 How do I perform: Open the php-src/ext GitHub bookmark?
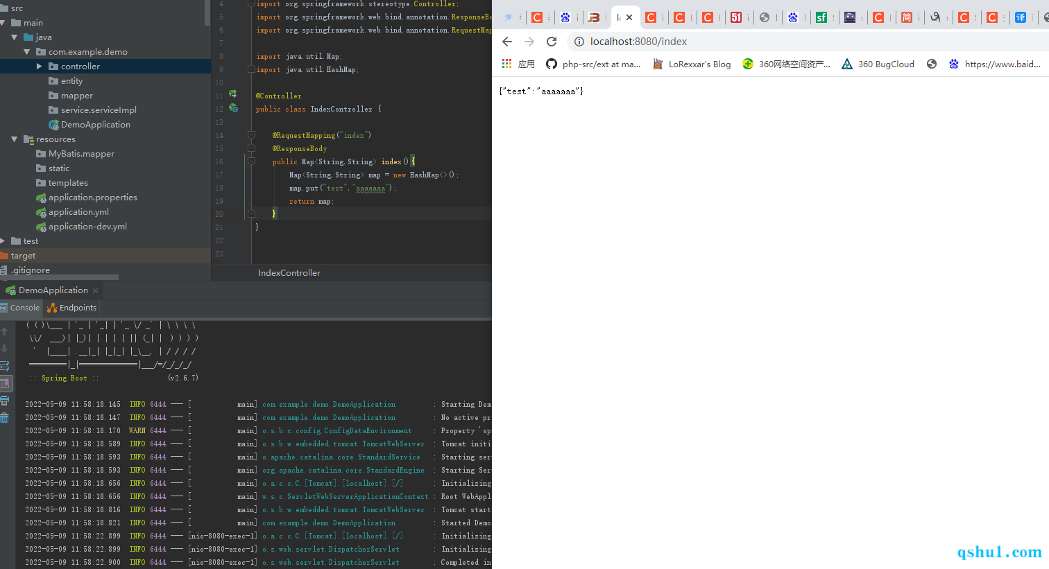[x=593, y=64]
